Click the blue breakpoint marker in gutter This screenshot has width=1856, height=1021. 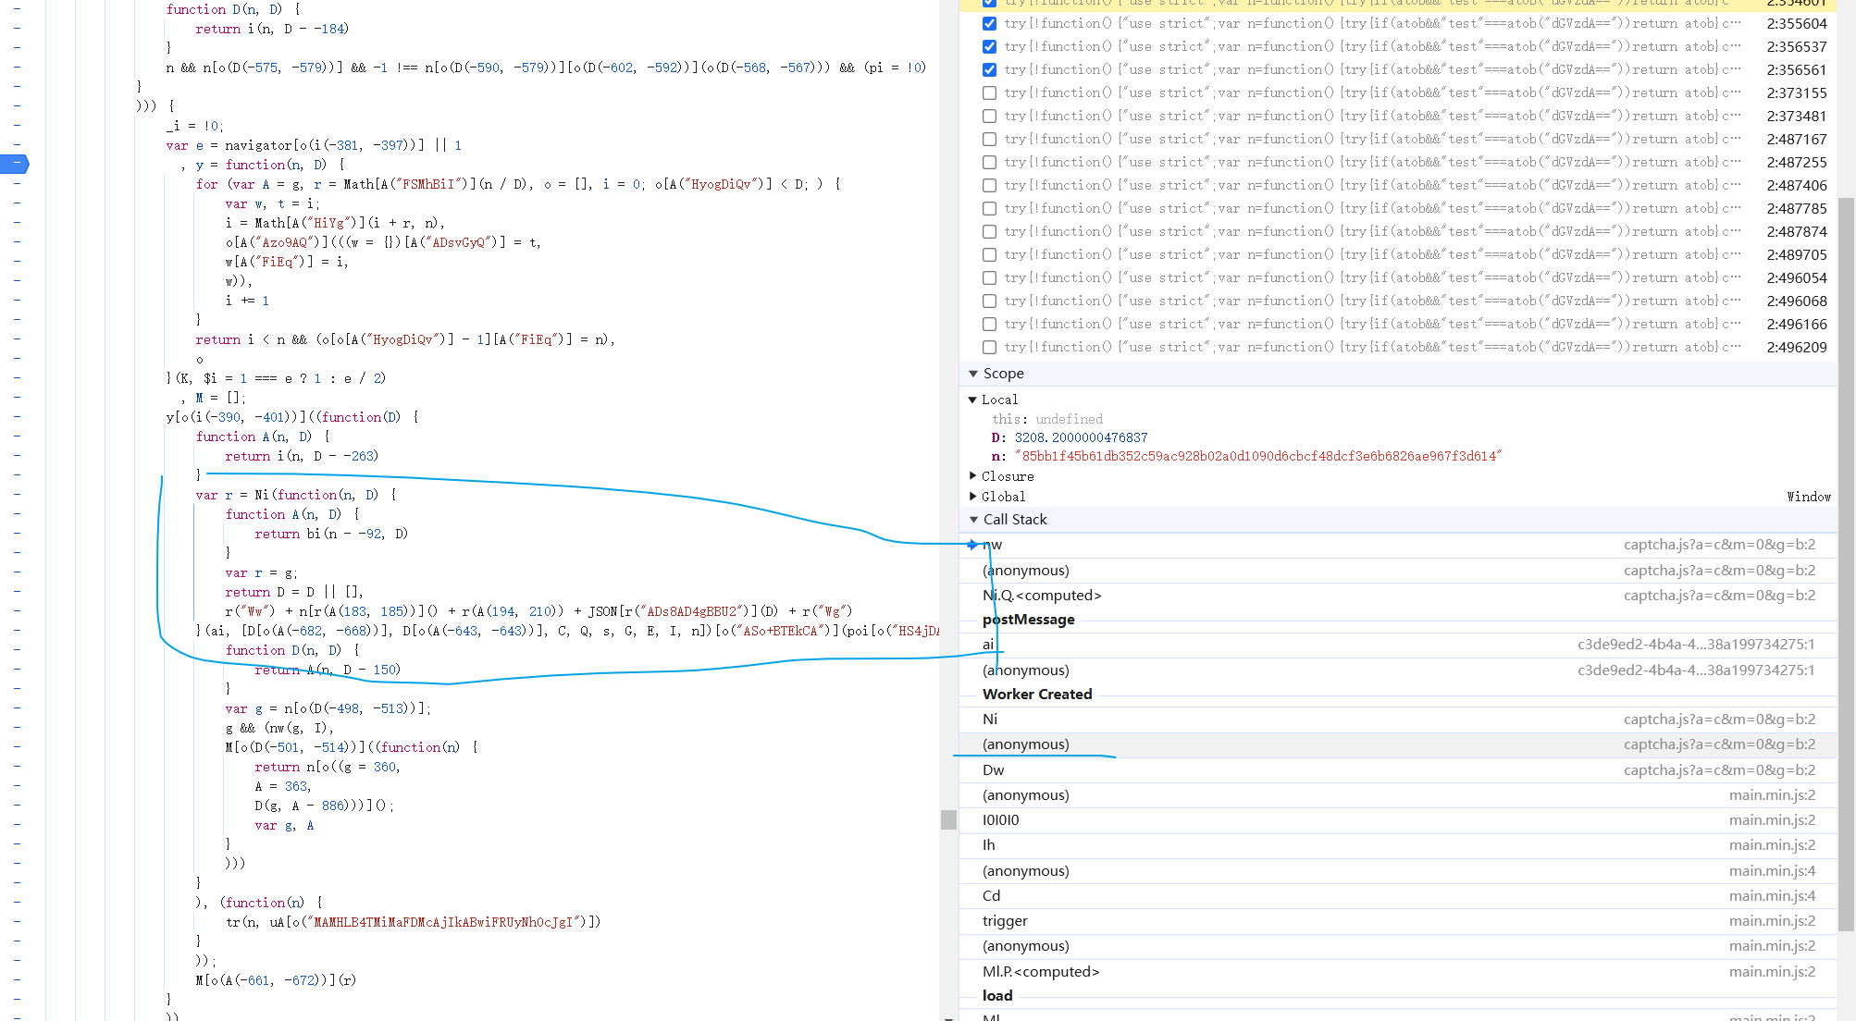pyautogui.click(x=15, y=165)
